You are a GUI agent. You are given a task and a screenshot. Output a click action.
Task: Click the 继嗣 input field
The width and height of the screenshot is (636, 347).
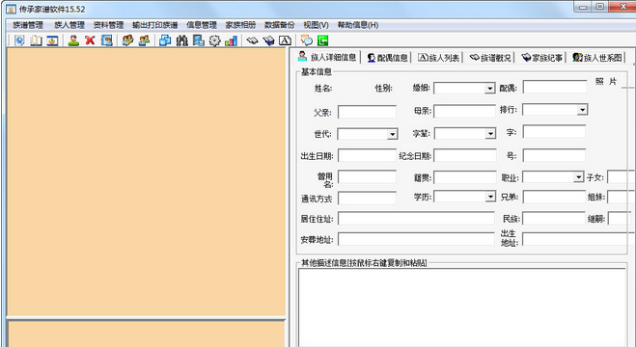pyautogui.click(x=621, y=218)
